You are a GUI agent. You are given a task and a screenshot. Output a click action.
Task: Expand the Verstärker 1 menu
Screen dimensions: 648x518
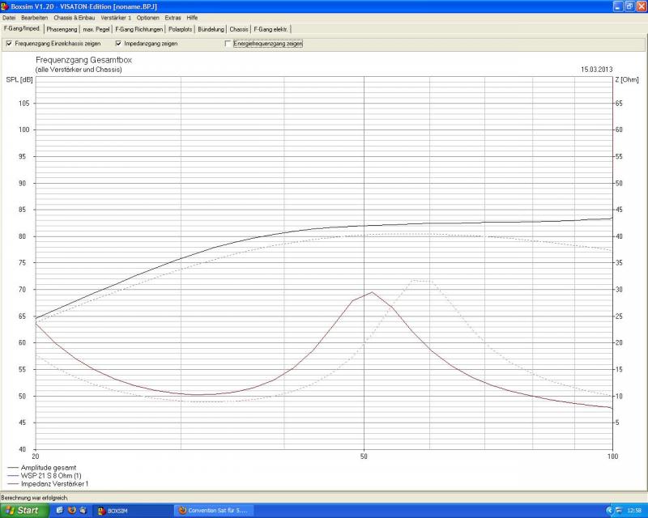[116, 17]
